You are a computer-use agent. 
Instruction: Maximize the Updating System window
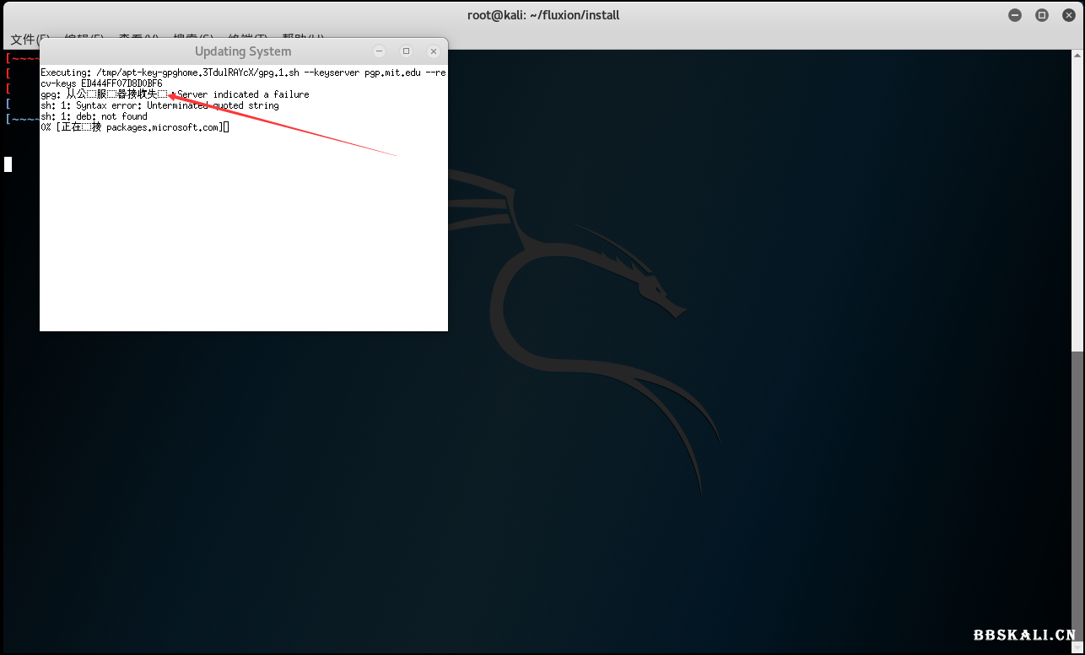[x=406, y=51]
